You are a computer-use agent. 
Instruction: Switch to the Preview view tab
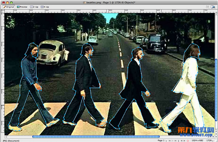tap(22, 7)
